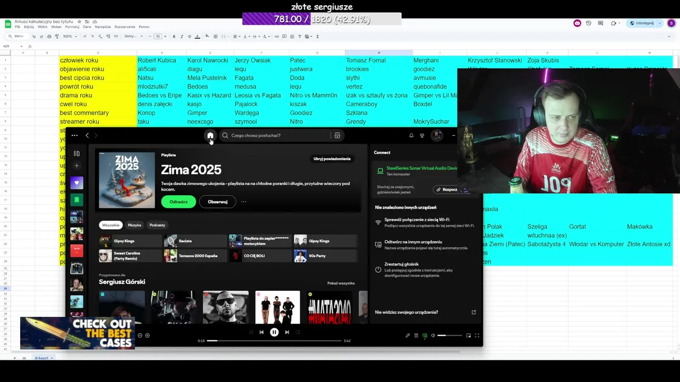Viewport: 680px width, 382px height.
Task: Open Sheets text color picker
Action: coord(197,37)
